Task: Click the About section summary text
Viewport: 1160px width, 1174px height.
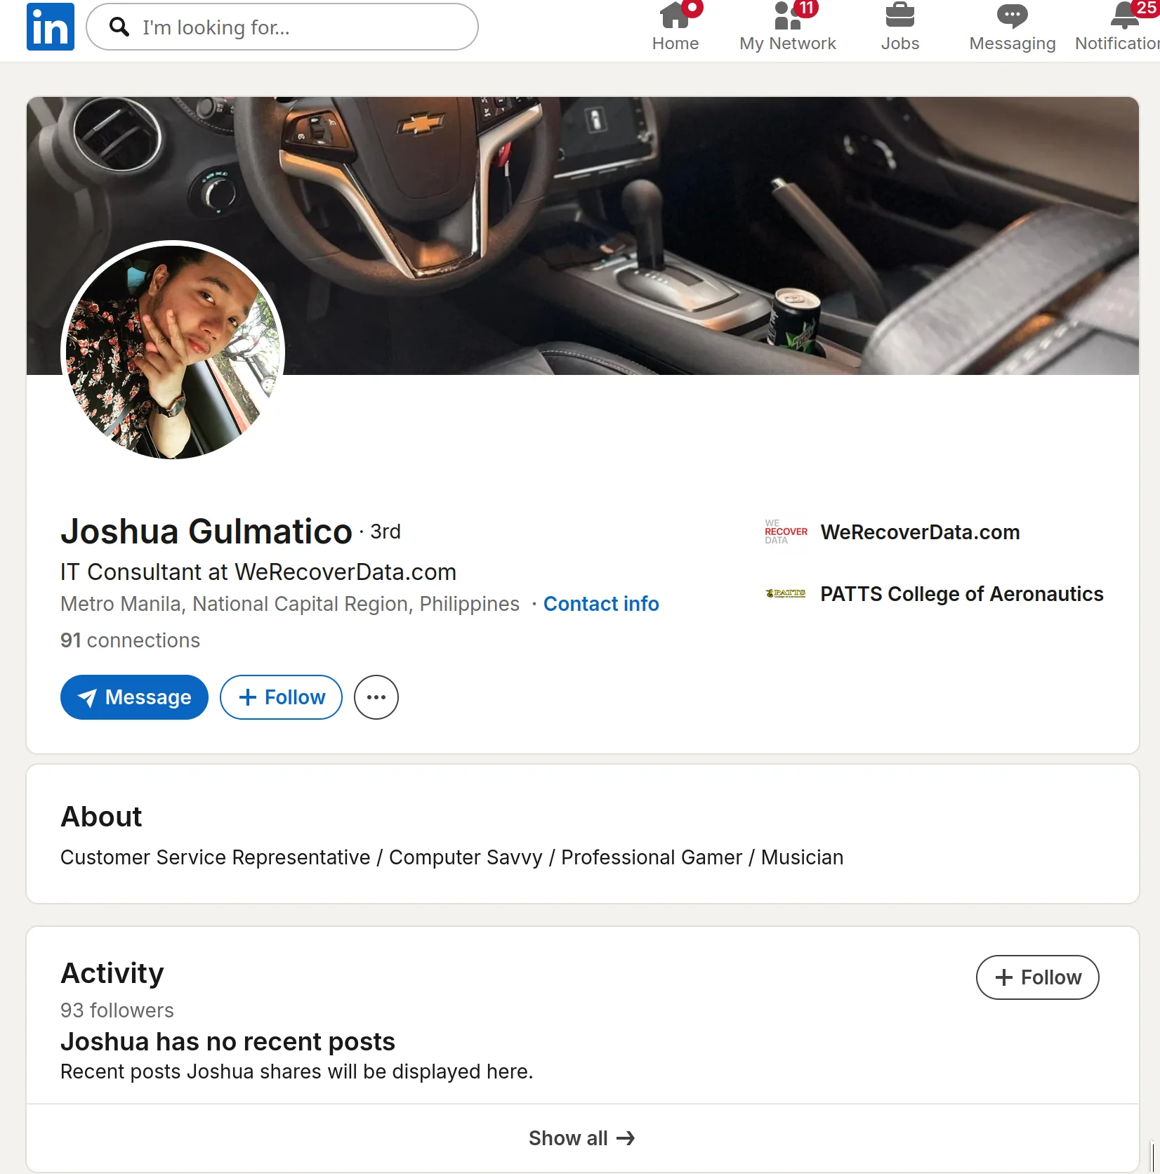Action: (x=452, y=857)
